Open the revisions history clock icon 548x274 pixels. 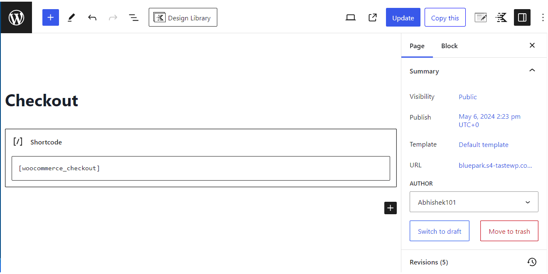[532, 262]
